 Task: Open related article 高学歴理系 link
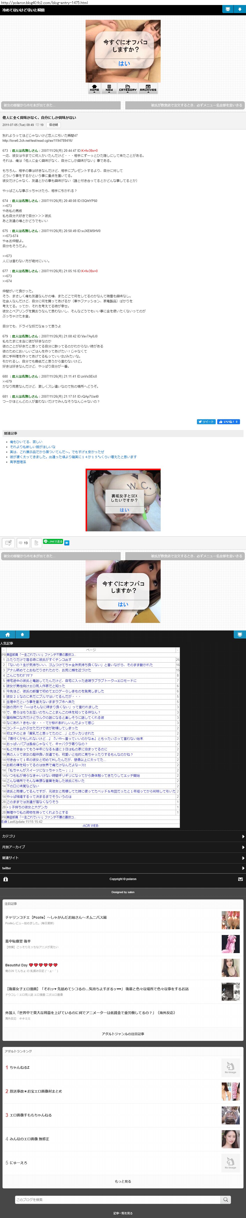coord(18,462)
